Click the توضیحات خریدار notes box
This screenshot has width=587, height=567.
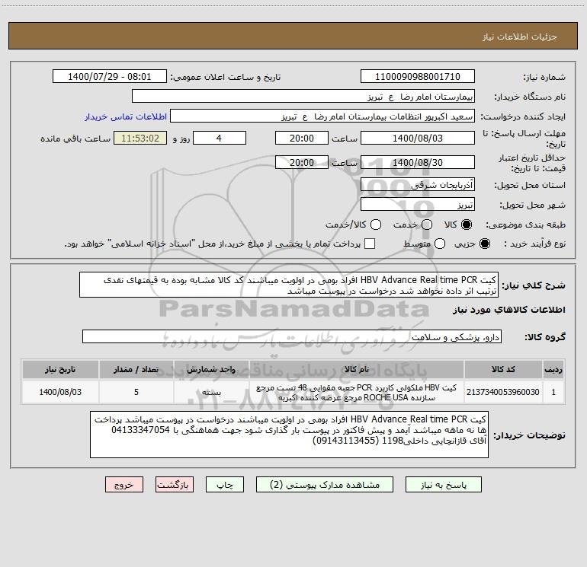tap(289, 435)
